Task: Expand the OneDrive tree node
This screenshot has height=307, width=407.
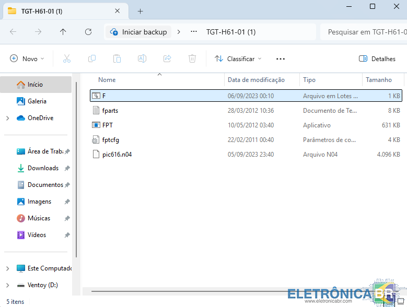Action: pos(7,118)
